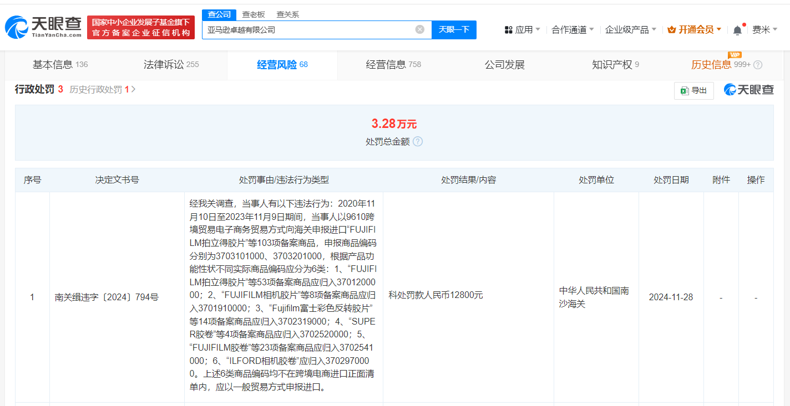This screenshot has width=790, height=406.
Task: Expand the 费米 user account menu
Action: (x=764, y=30)
